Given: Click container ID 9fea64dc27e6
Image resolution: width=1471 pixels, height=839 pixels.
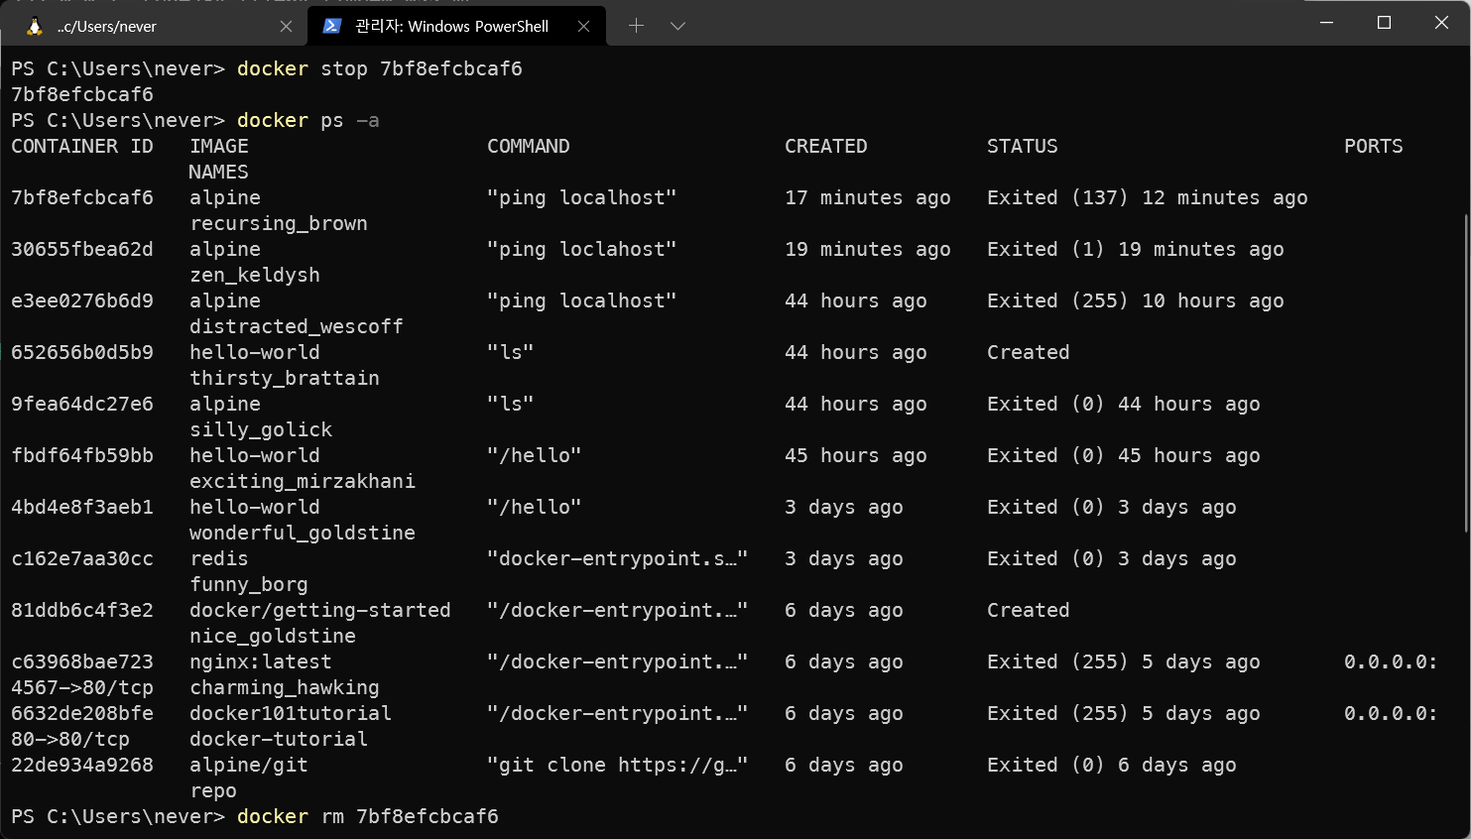Looking at the screenshot, I should pyautogui.click(x=82, y=404).
